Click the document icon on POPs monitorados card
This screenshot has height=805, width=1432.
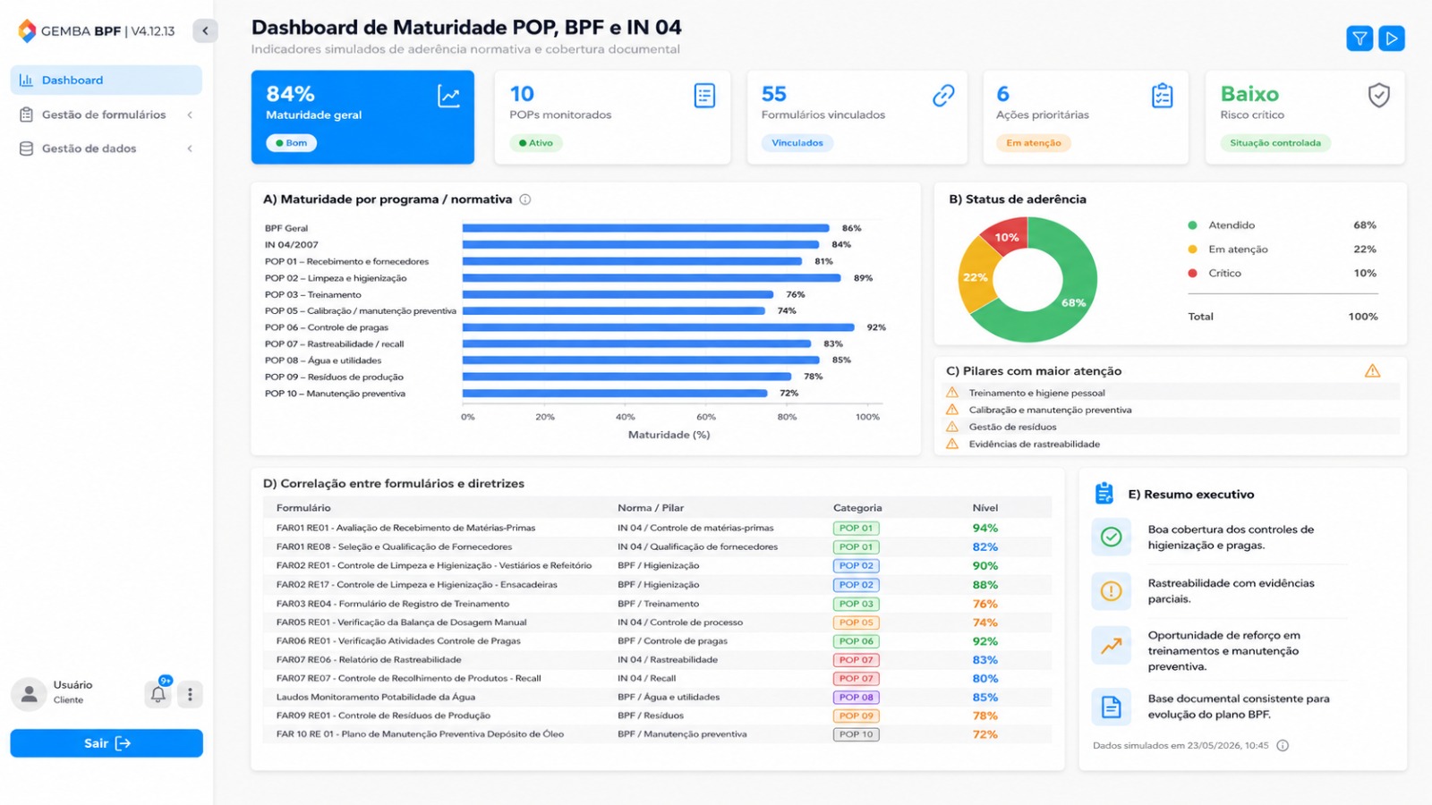(x=705, y=96)
